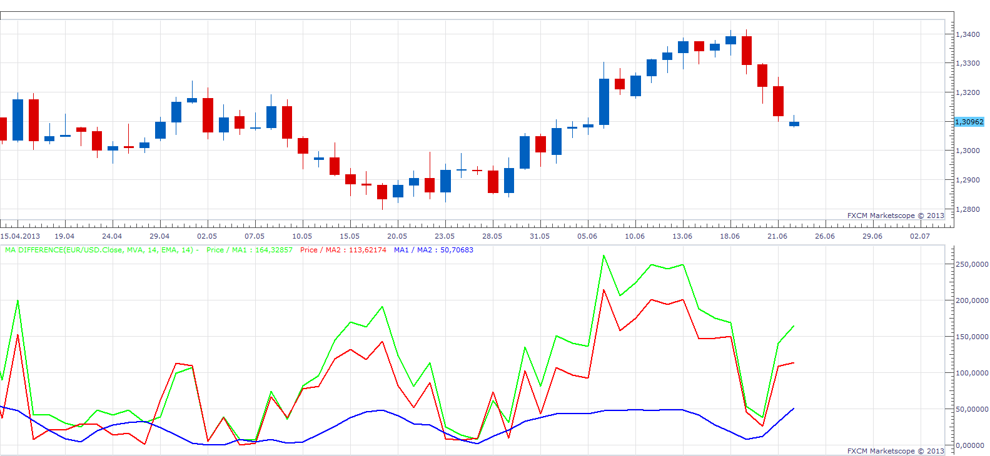990x456 pixels.
Task: Click the green line's highest peak in the indicator
Action: point(604,255)
